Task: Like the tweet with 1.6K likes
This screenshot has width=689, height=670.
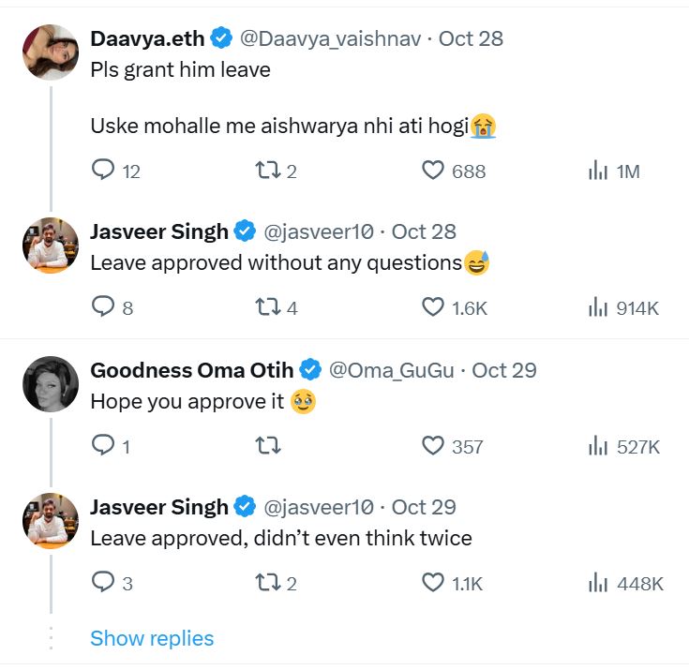Action: (x=432, y=307)
